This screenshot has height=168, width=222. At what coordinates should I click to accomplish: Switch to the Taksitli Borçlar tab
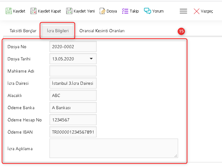pyautogui.click(x=23, y=31)
